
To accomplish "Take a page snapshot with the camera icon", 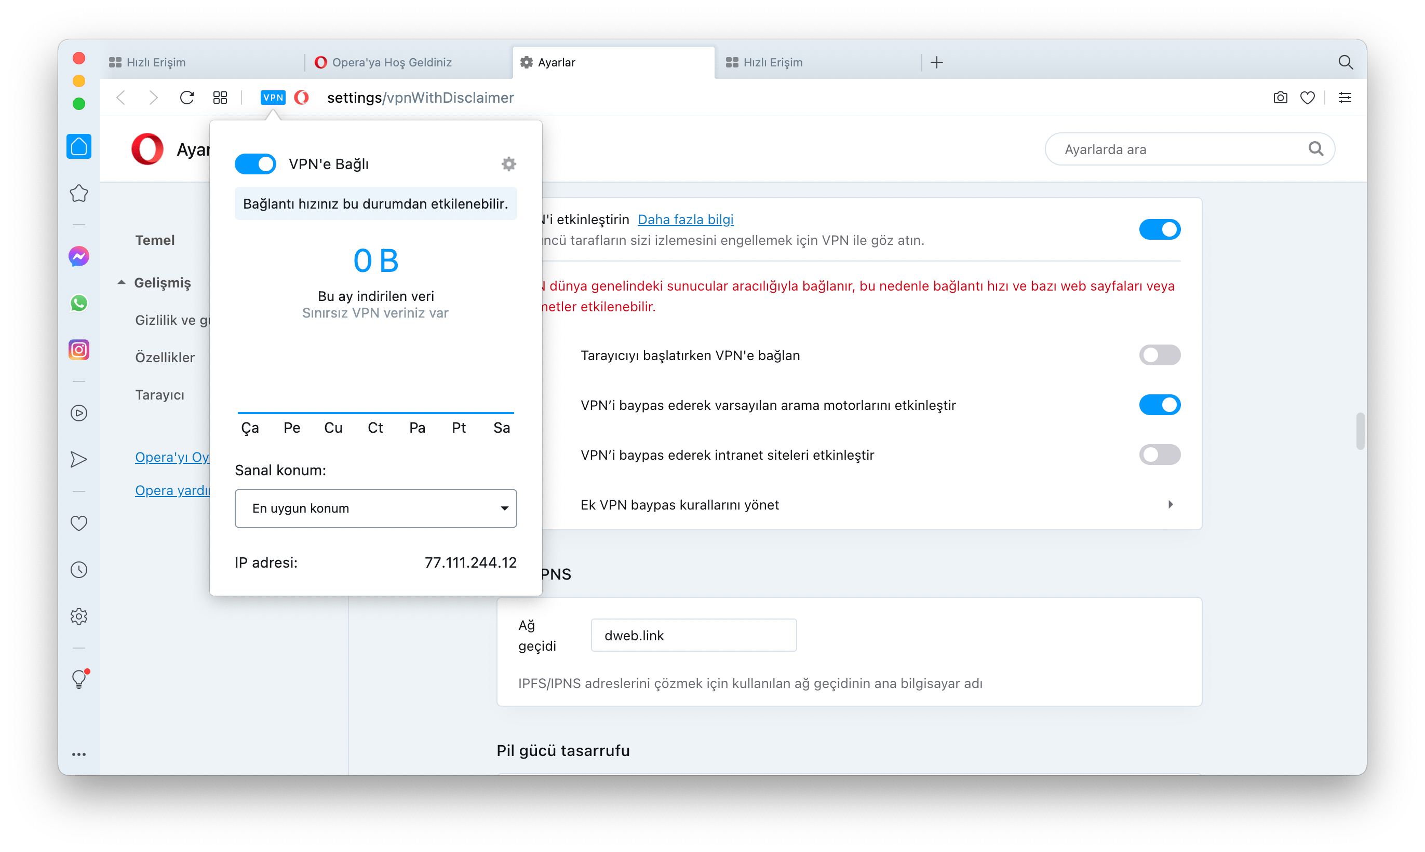I will click(1280, 97).
